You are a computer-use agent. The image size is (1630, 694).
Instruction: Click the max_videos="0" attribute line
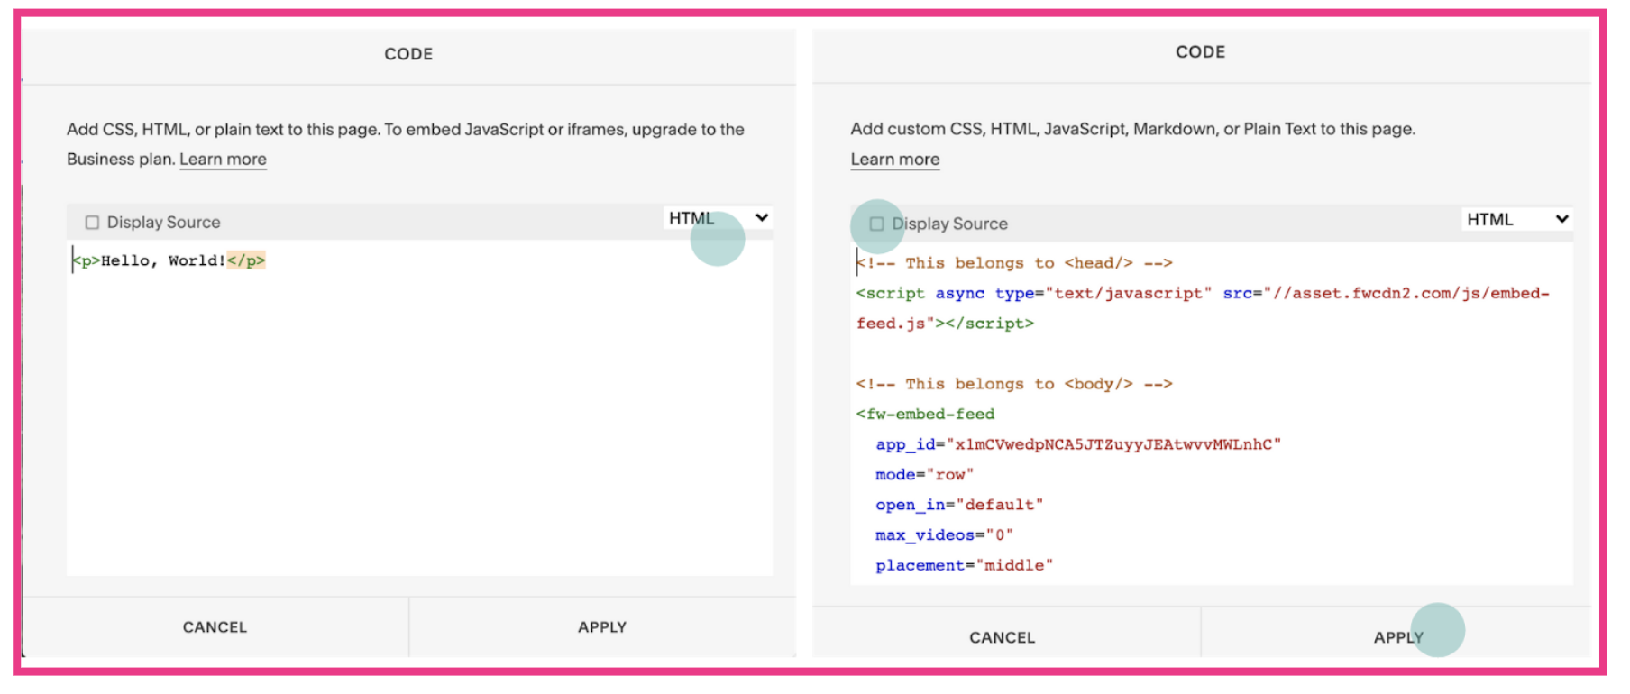point(945,535)
